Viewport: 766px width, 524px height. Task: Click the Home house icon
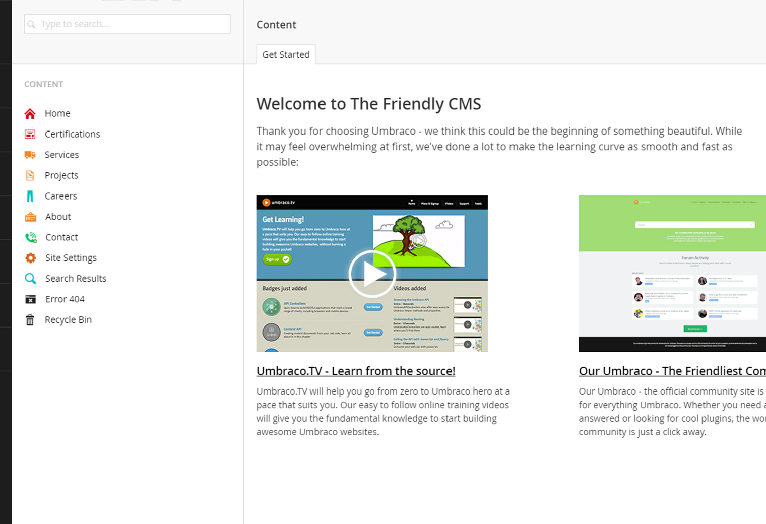(x=30, y=114)
